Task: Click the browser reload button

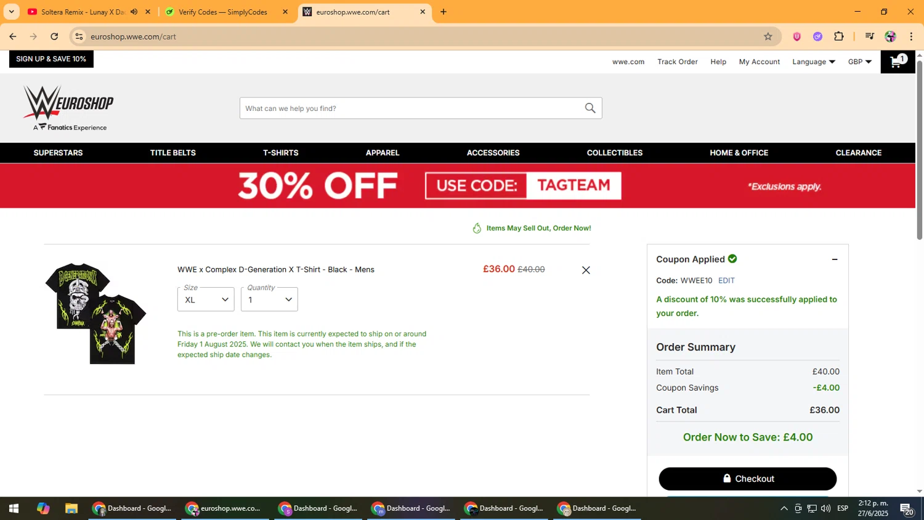Action: (x=54, y=36)
